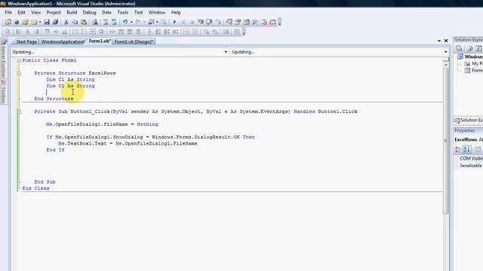This screenshot has width=483, height=271.
Task: Open the Project menu
Action: coord(54,12)
